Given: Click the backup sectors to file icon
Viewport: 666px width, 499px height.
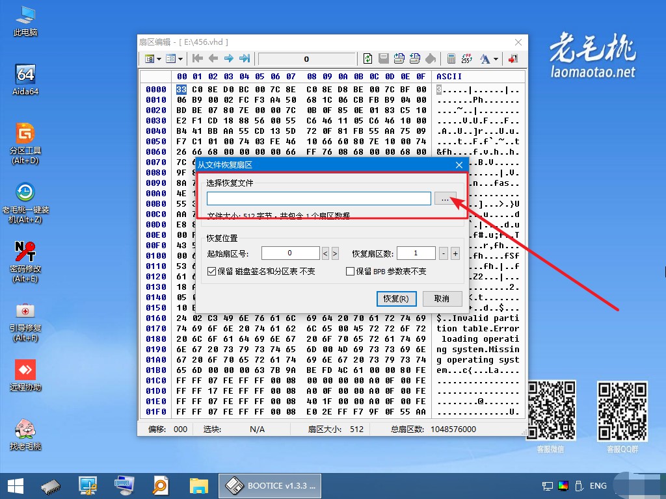Looking at the screenshot, I should point(399,58).
